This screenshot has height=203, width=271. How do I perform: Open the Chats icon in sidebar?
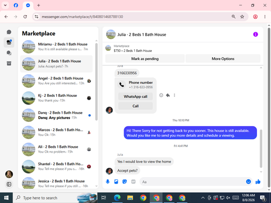pyautogui.click(x=9, y=32)
